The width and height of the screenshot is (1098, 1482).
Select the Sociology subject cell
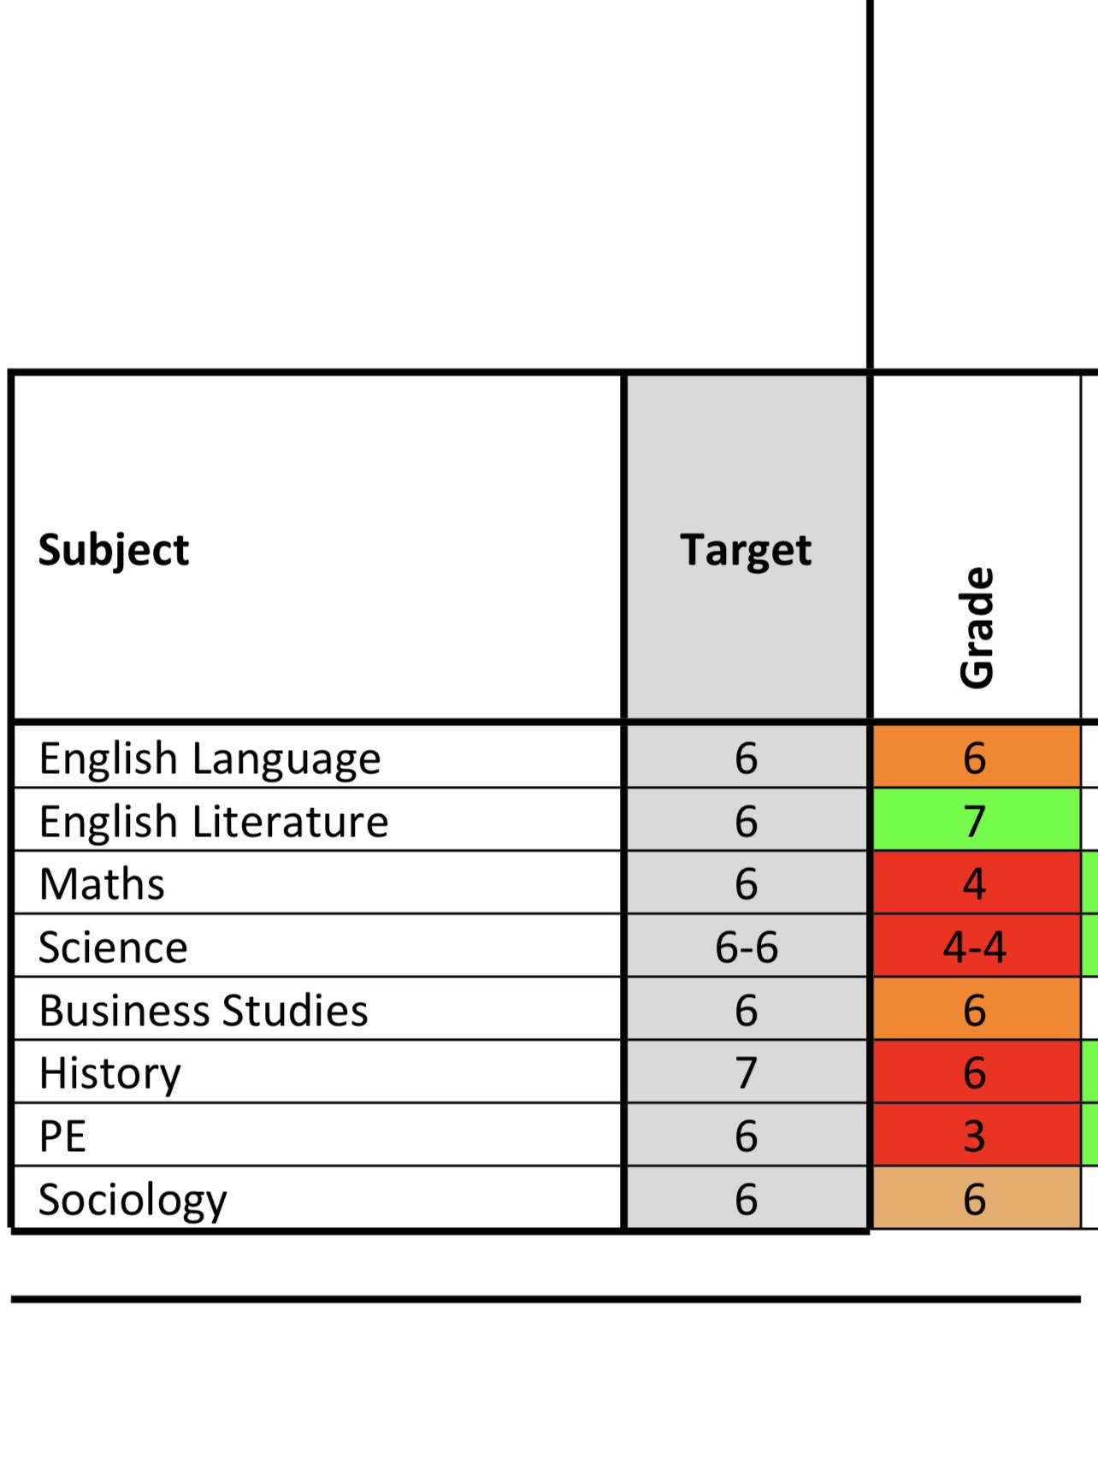click(x=318, y=1198)
